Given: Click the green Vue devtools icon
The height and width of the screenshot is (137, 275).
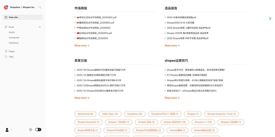Looking at the screenshot, I should tap(270, 19).
